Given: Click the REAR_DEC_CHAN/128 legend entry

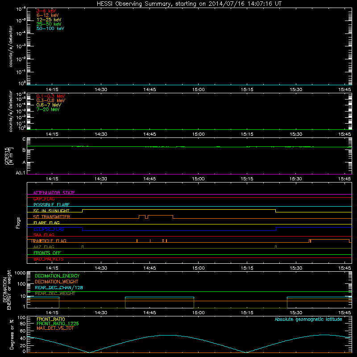Looking at the screenshot, I should pyautogui.click(x=59, y=287).
